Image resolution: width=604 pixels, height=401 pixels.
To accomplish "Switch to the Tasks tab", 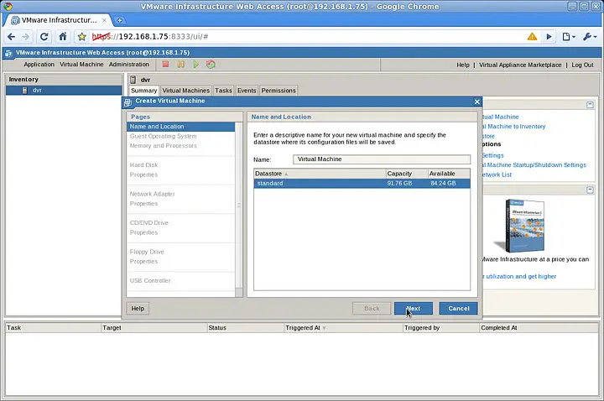I will [223, 91].
